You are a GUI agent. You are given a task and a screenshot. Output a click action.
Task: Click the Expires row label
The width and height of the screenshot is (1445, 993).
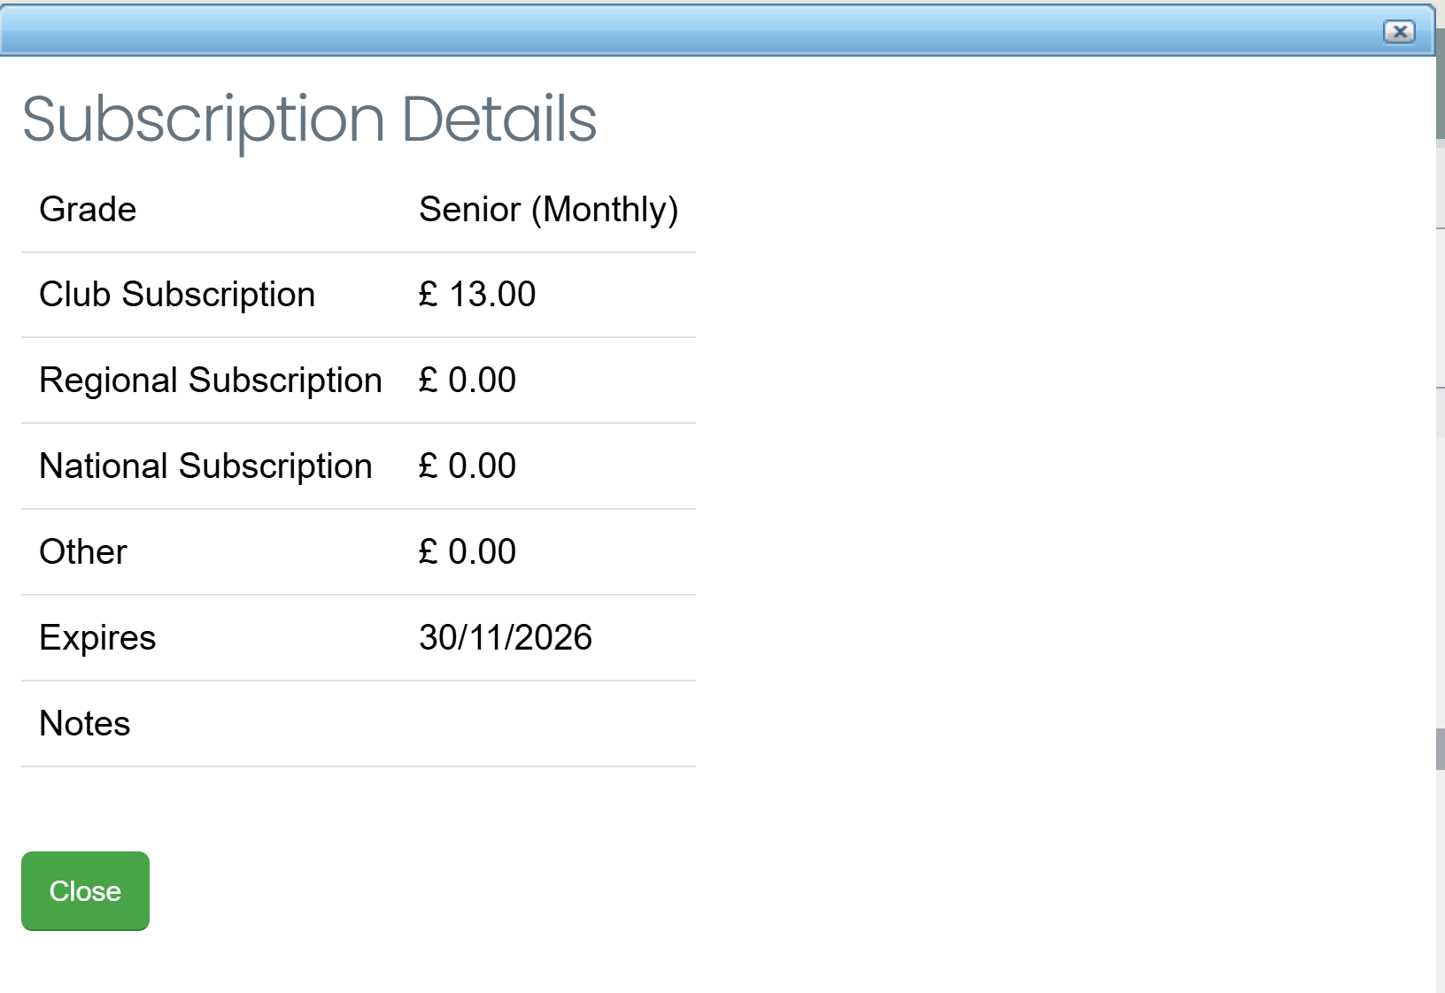[x=97, y=638]
